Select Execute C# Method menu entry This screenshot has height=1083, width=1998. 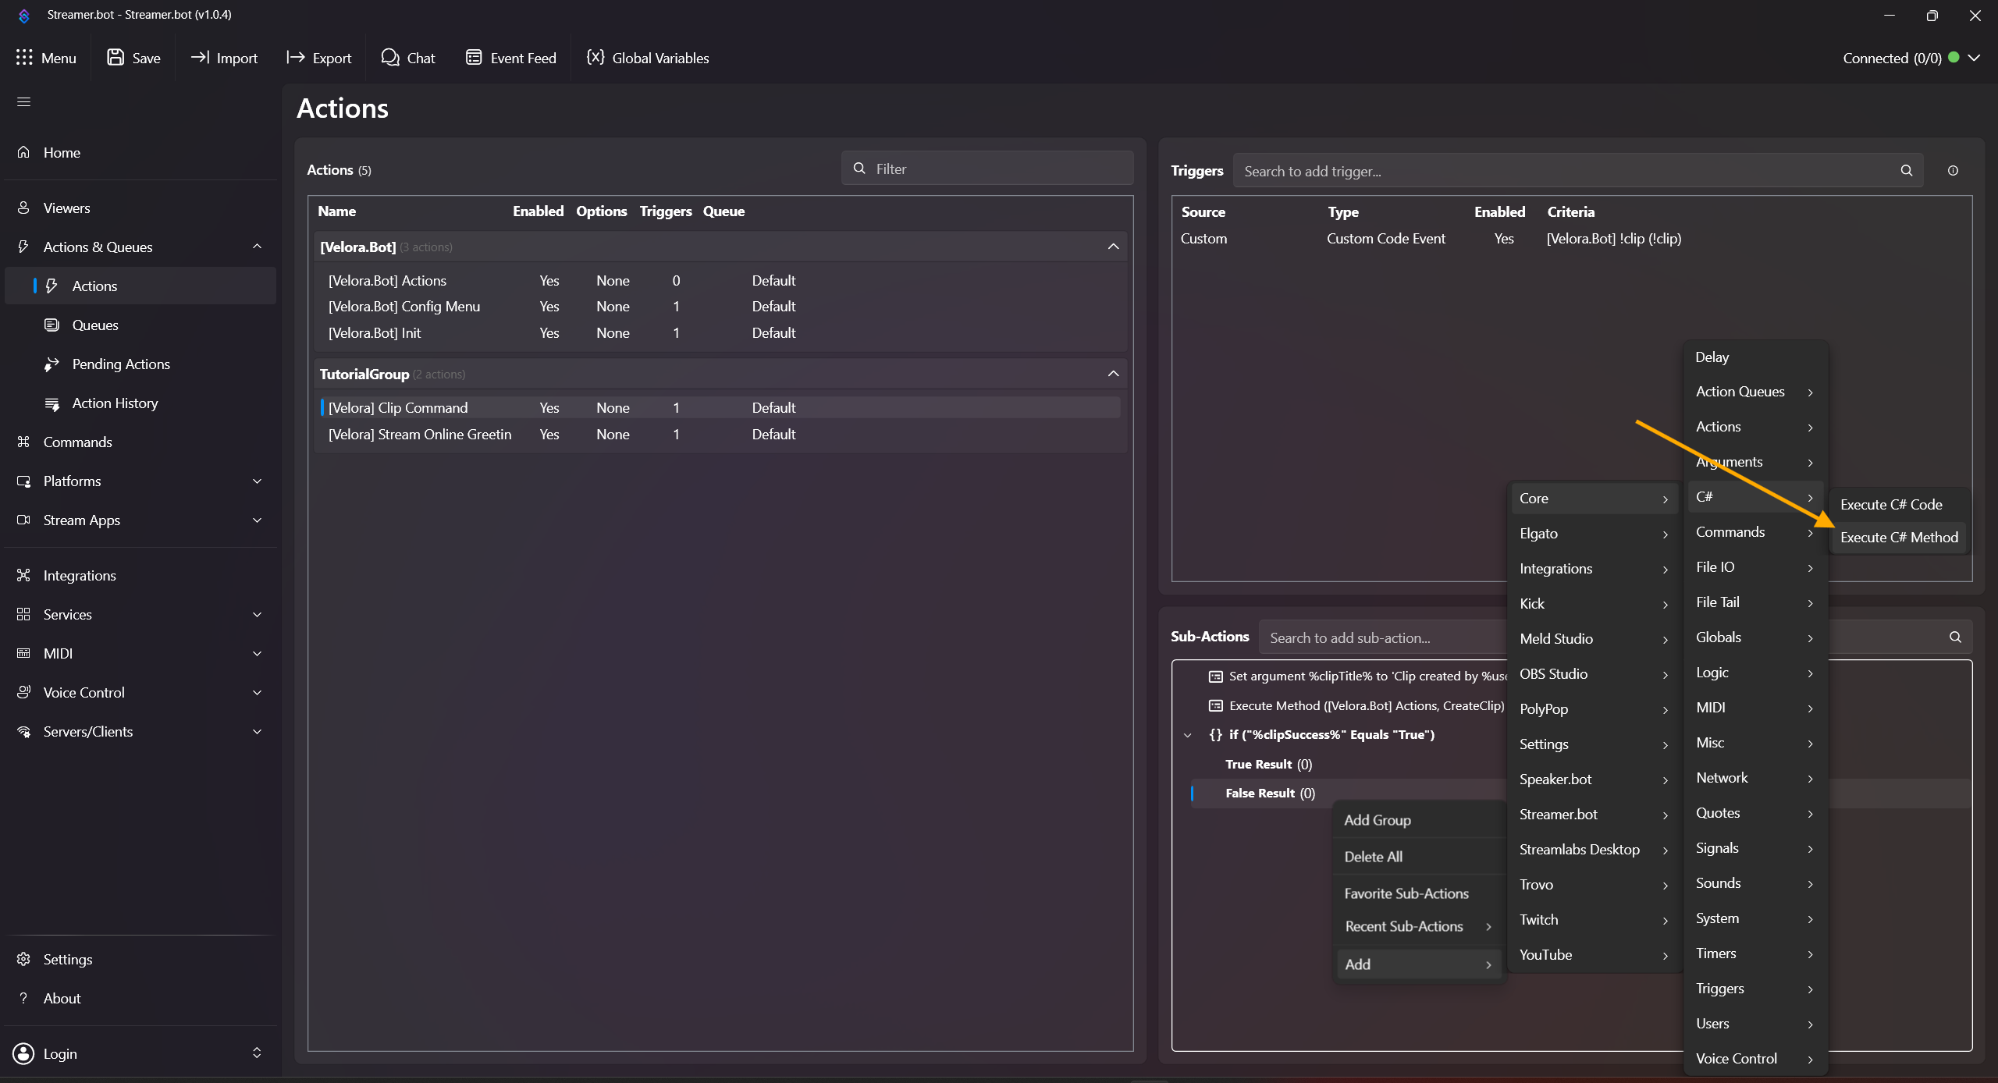click(1898, 538)
